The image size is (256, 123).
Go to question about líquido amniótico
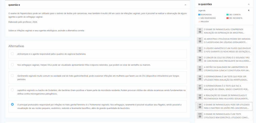(227, 50)
